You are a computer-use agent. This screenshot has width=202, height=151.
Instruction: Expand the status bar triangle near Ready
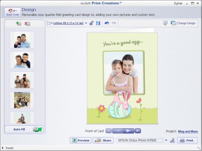point(3,148)
